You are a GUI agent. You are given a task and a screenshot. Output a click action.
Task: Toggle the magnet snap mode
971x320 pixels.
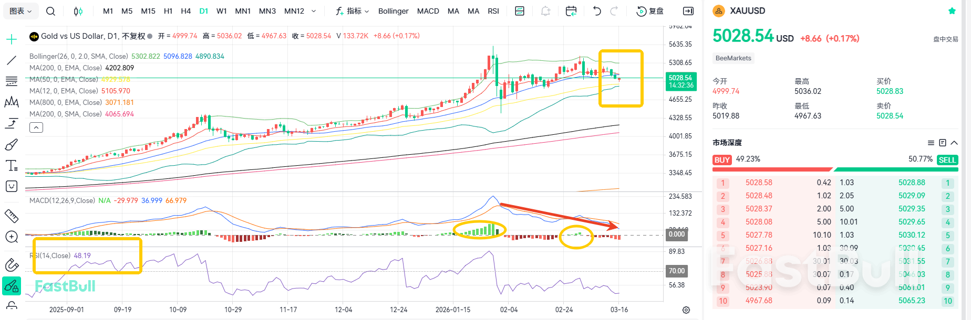pos(12,265)
